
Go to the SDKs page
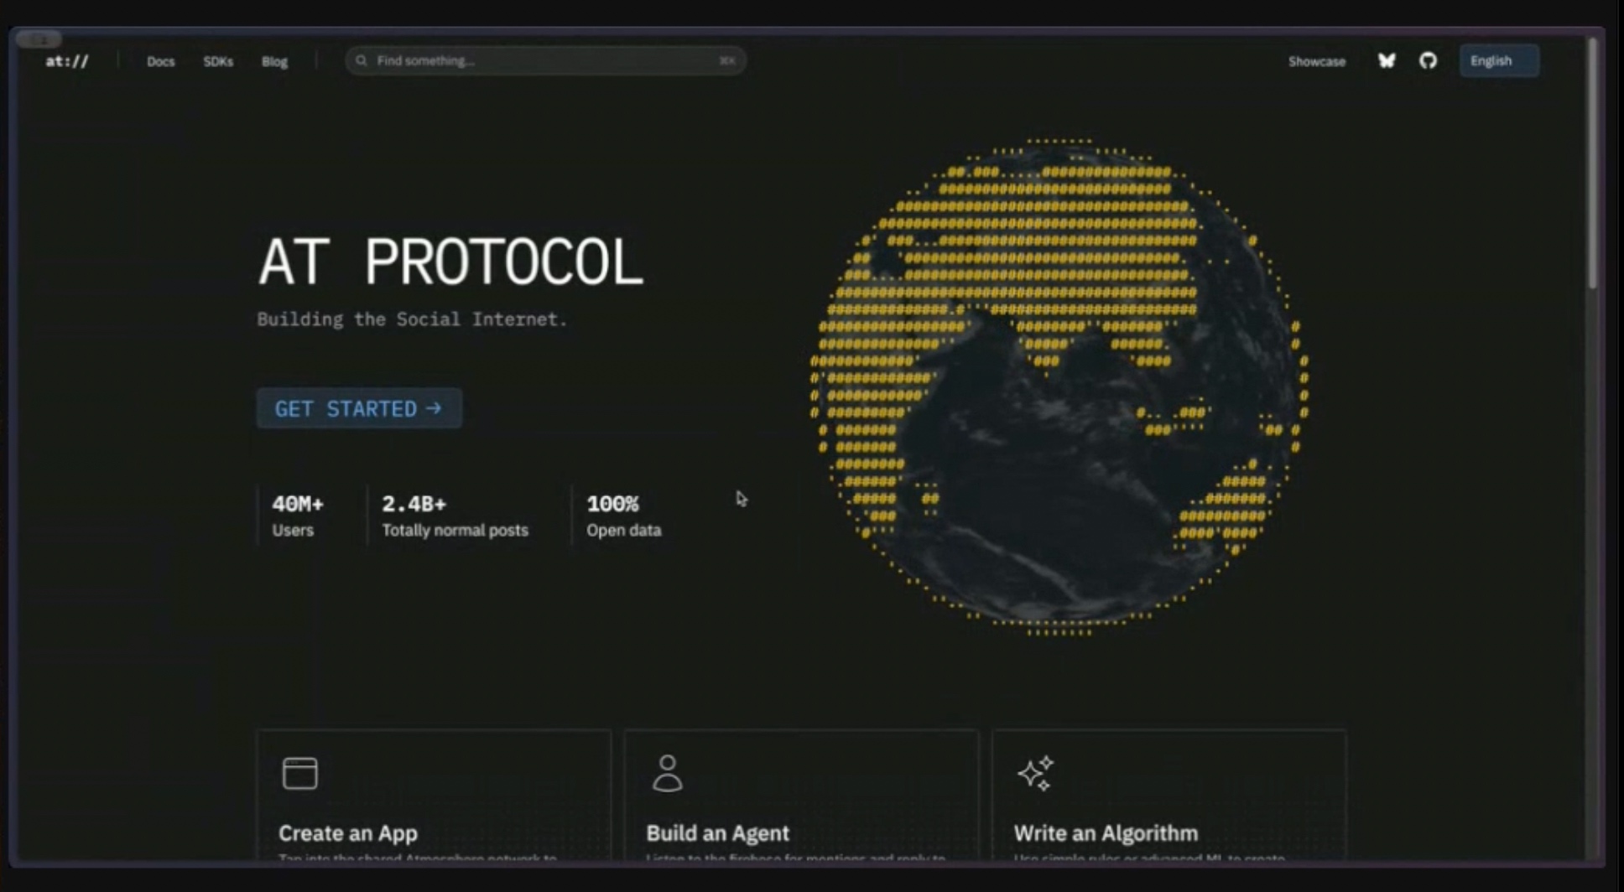[218, 62]
